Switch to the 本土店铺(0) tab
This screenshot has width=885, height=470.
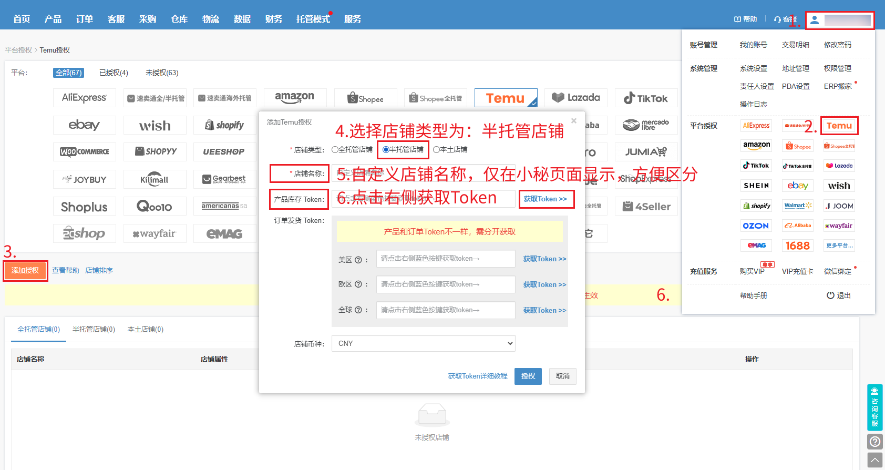point(146,329)
